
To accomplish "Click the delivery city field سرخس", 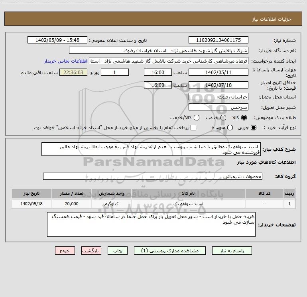I will click(218, 107).
